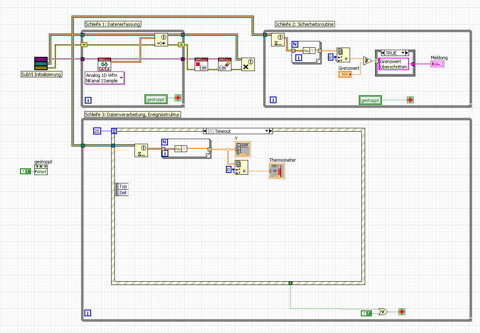Image resolution: width=480 pixels, height=333 pixels.
Task: Click the left shift register on Schleife 1
Action: tap(84, 45)
